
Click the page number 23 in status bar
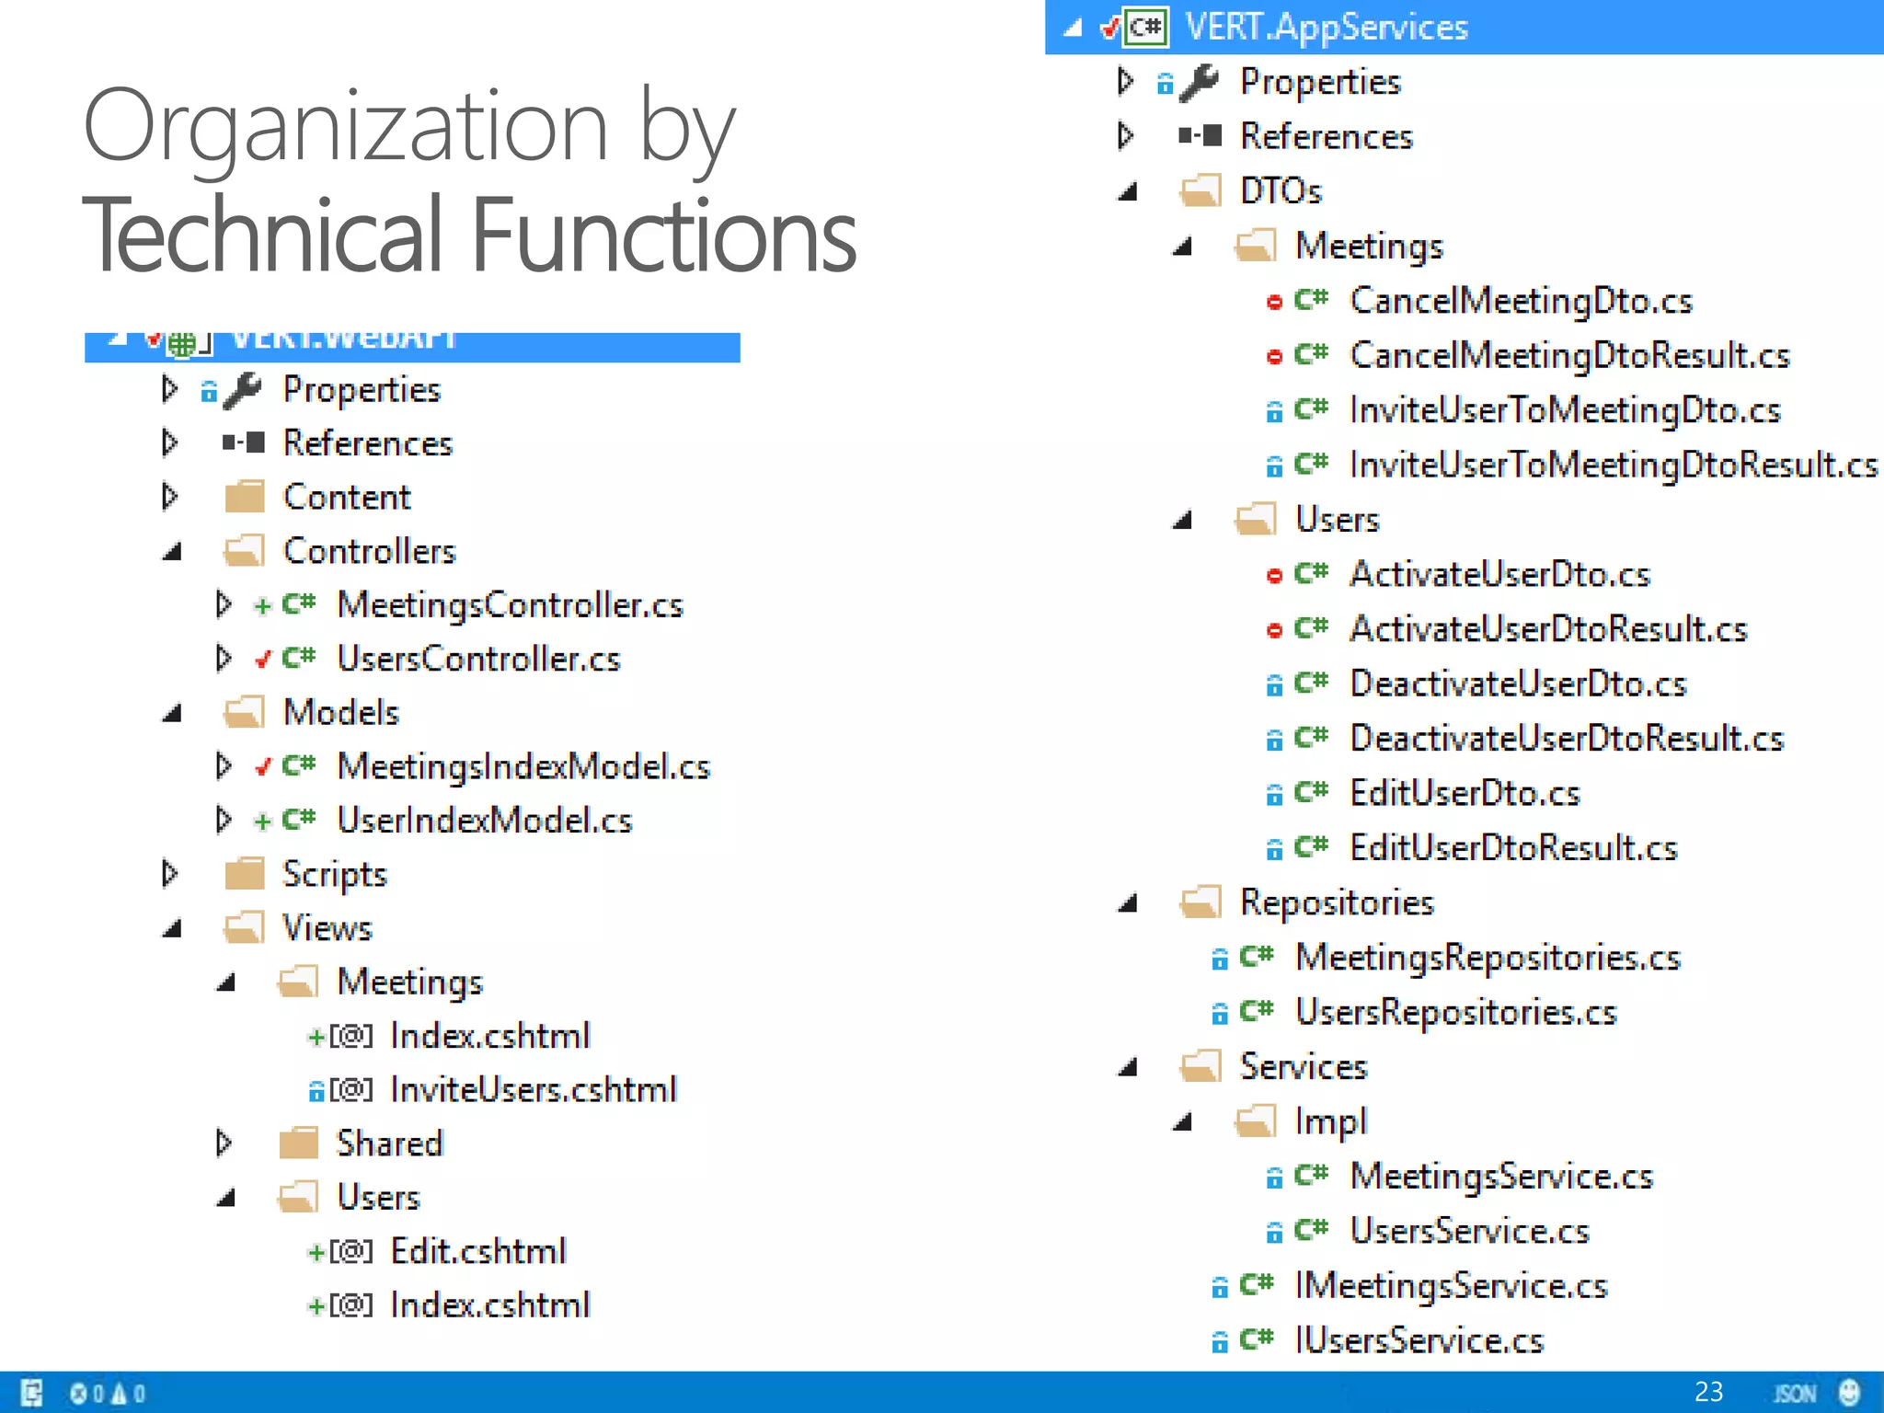(x=1708, y=1392)
